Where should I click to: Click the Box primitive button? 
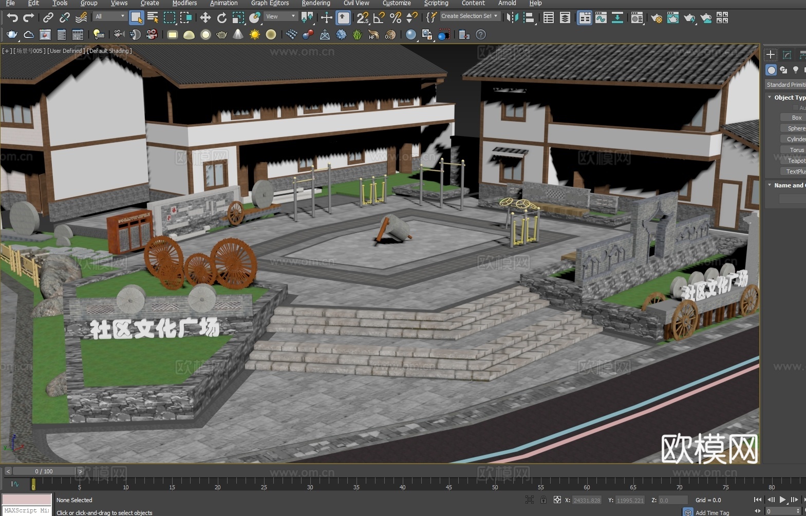point(793,118)
